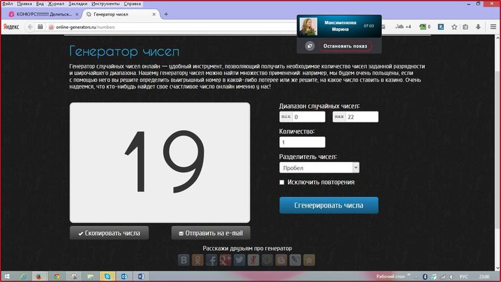Click 'Отправить на e-mail' button
The height and width of the screenshot is (282, 501).
[x=211, y=233]
